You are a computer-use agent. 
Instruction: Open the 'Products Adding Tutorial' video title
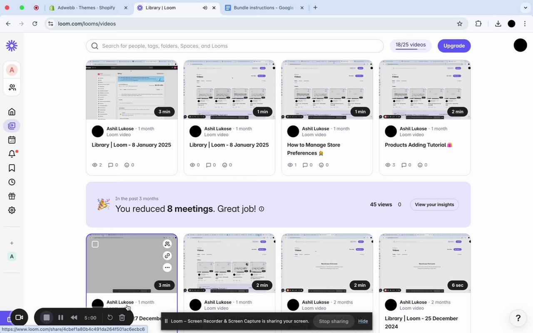click(418, 145)
